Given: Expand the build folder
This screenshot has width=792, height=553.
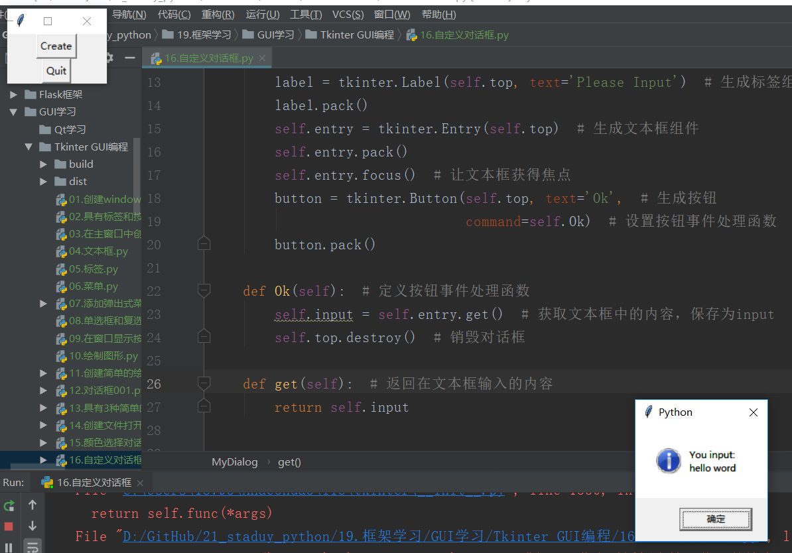Looking at the screenshot, I should (43, 164).
